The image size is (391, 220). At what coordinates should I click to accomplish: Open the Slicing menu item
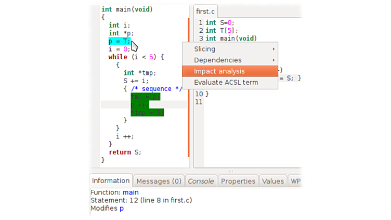(204, 49)
